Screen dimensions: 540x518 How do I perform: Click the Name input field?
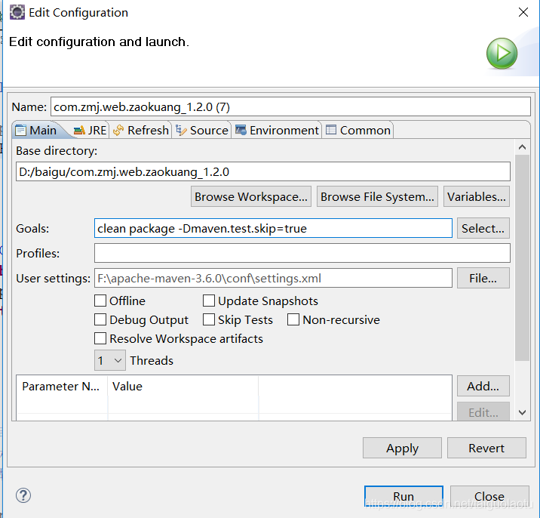tap(290, 107)
